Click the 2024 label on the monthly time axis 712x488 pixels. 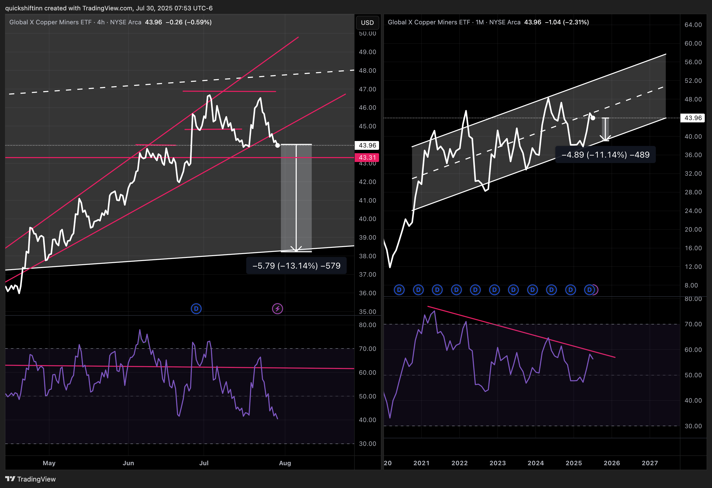pyautogui.click(x=536, y=463)
